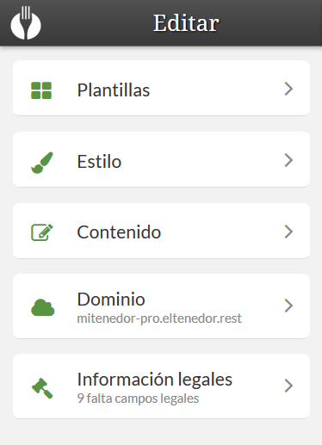The width and height of the screenshot is (322, 445).
Task: Click the chevron on Dominio row
Action: tap(288, 306)
